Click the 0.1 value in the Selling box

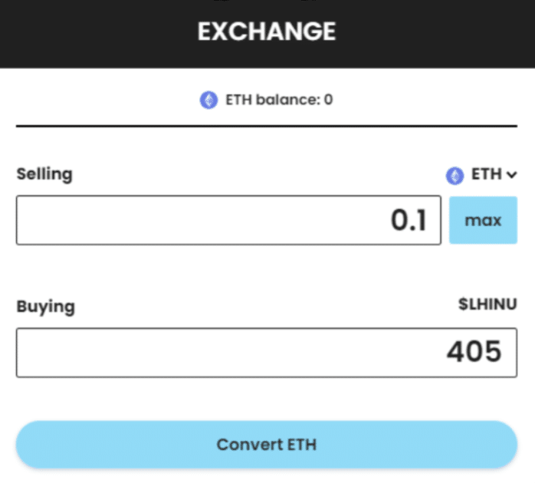408,221
